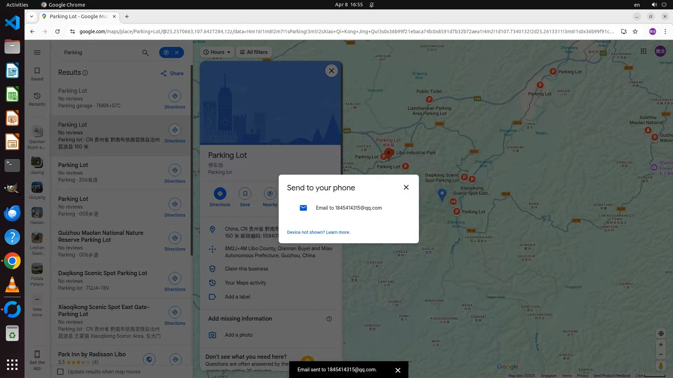The height and width of the screenshot is (378, 673).
Task: Open the Saved places sidebar item
Action: tap(37, 74)
